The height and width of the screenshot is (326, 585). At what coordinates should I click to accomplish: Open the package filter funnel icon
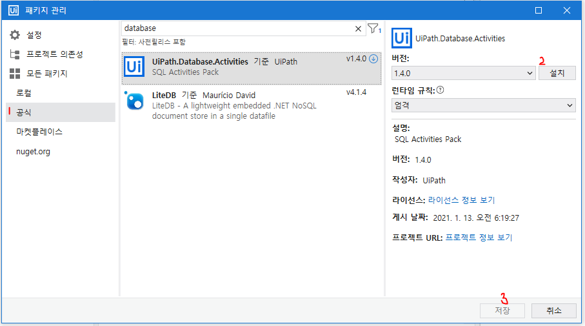coord(373,28)
